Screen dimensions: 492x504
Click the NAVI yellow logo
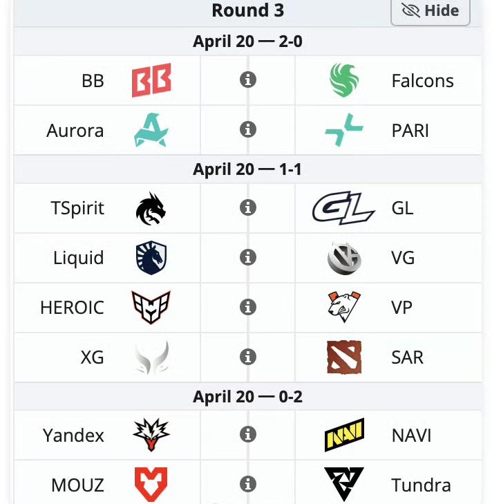[344, 435]
